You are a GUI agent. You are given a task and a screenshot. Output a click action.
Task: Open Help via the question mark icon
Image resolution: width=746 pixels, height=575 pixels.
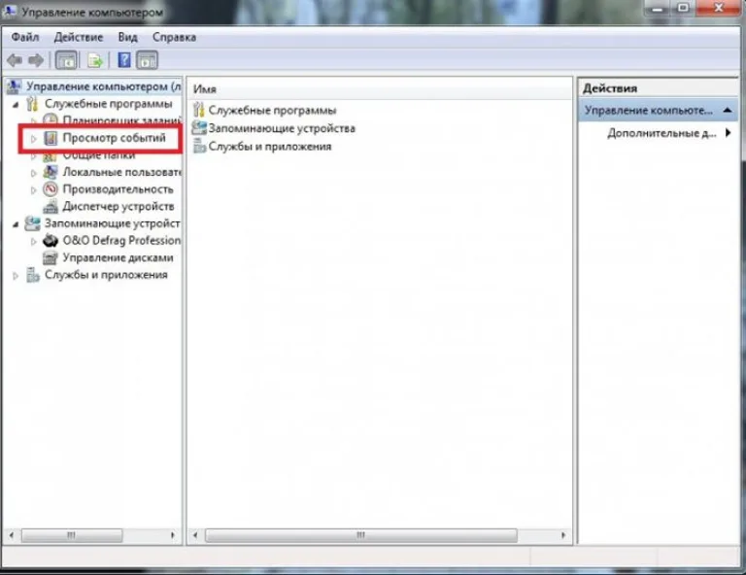pos(124,60)
